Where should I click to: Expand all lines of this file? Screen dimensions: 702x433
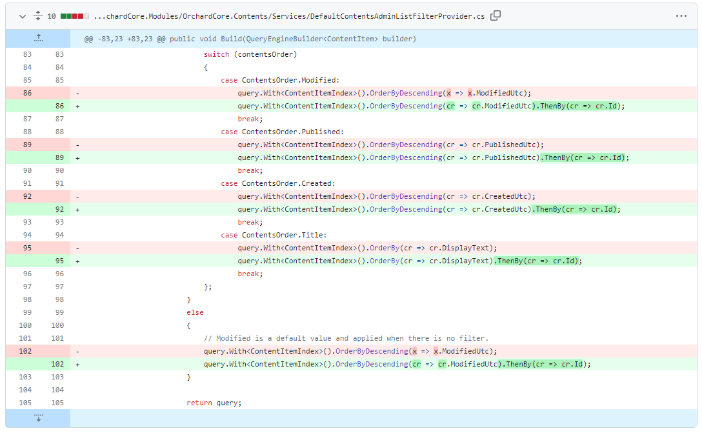pyautogui.click(x=38, y=16)
